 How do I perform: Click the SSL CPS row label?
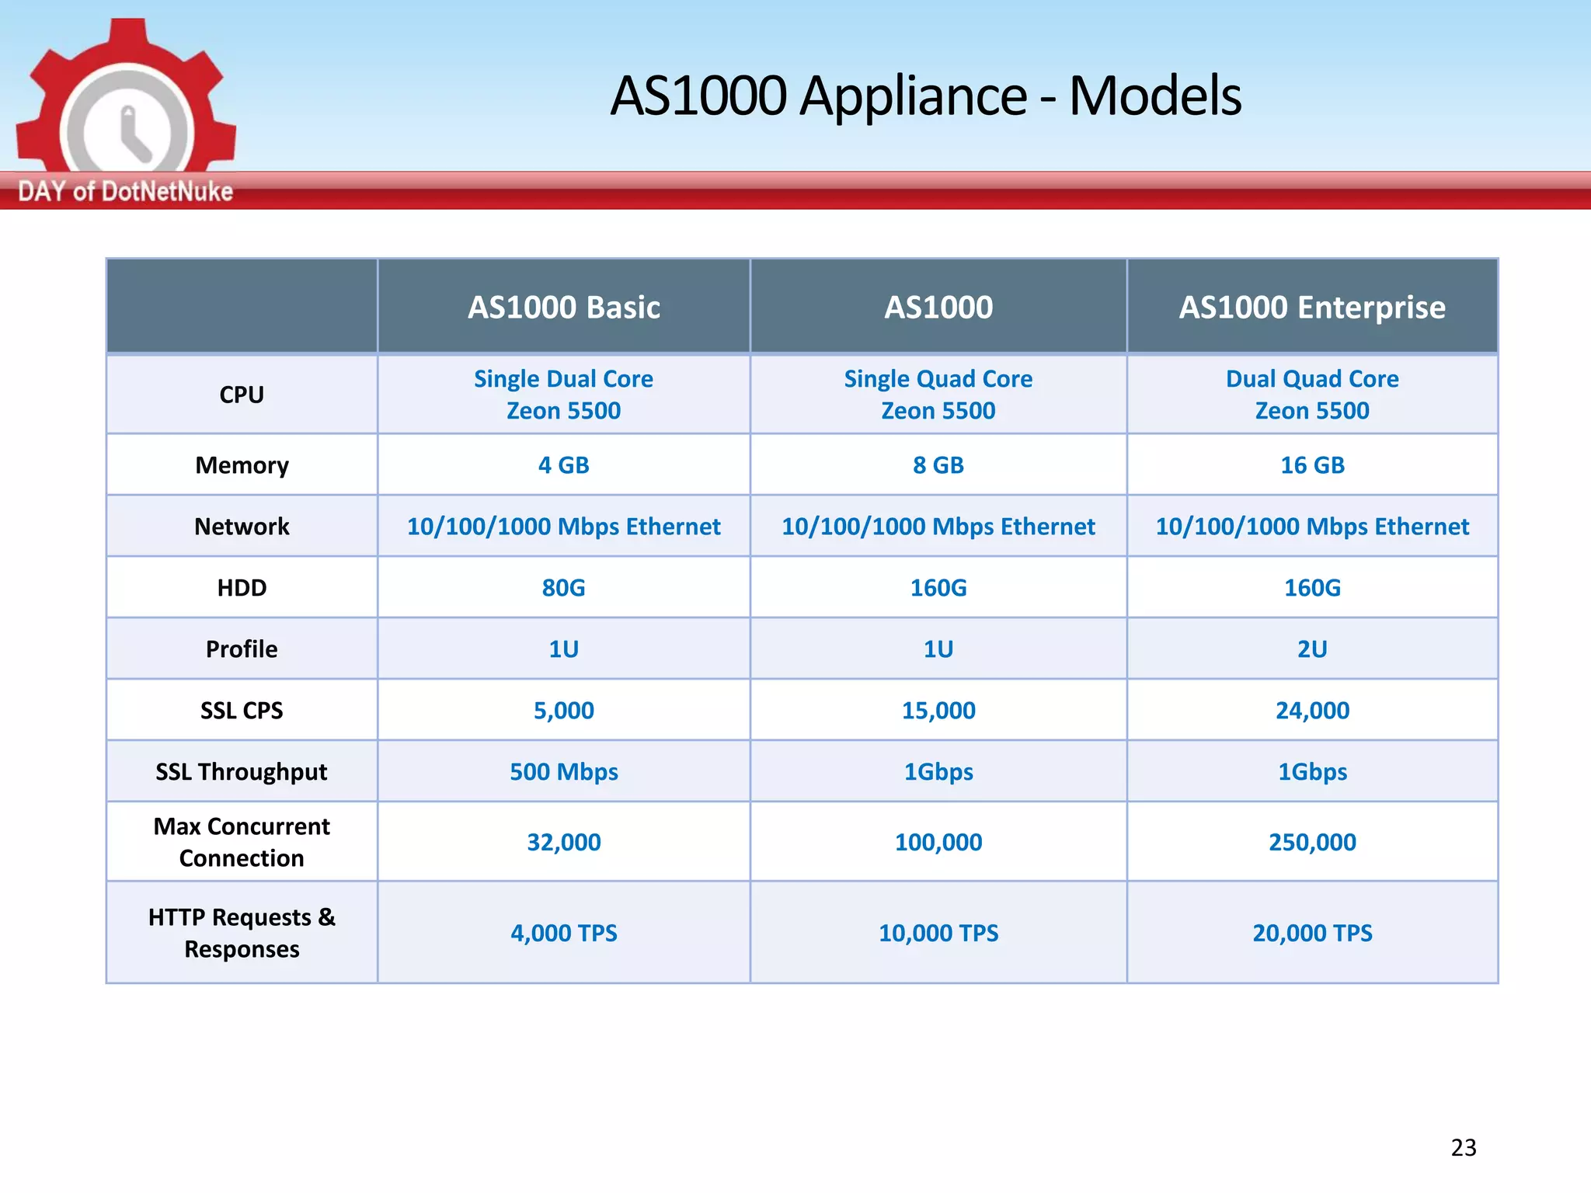coord(242,710)
